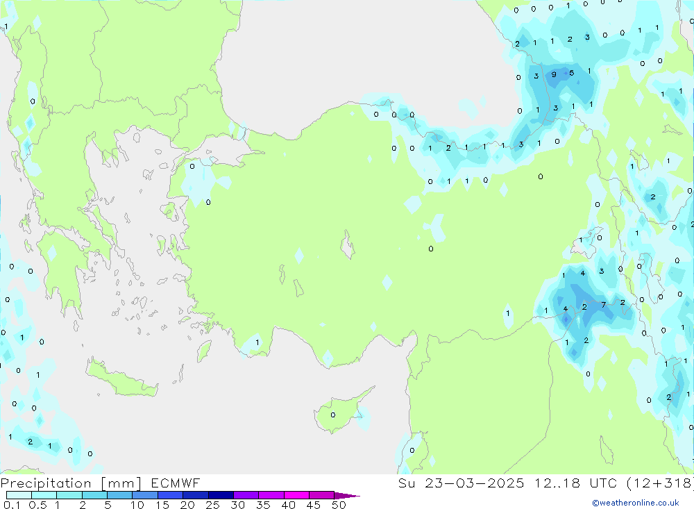Click the 0.1–0.5 mm lightest cyan legend swatch
Image resolution: width=694 pixels, height=509 pixels.
[x=19, y=495]
